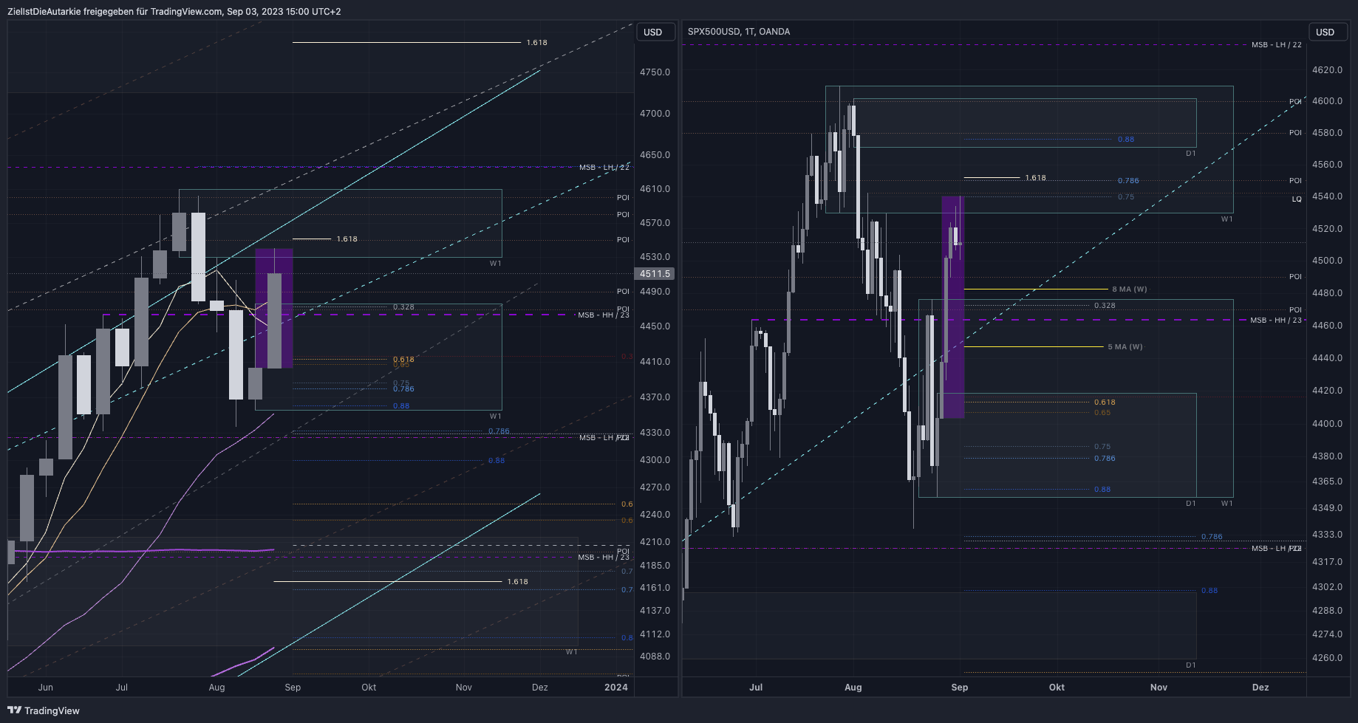1358x723 pixels.
Task: Click the 0.328 fib label on left chart
Action: coord(403,307)
